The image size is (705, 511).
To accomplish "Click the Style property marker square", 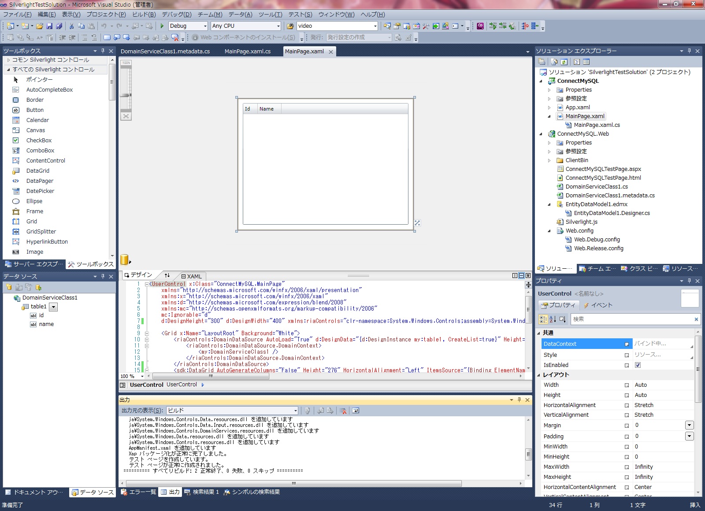I will pos(627,355).
